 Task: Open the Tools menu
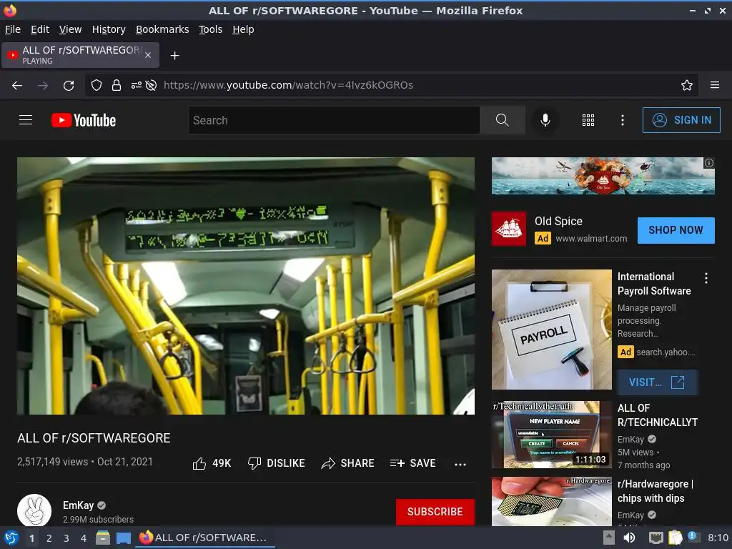click(x=211, y=29)
